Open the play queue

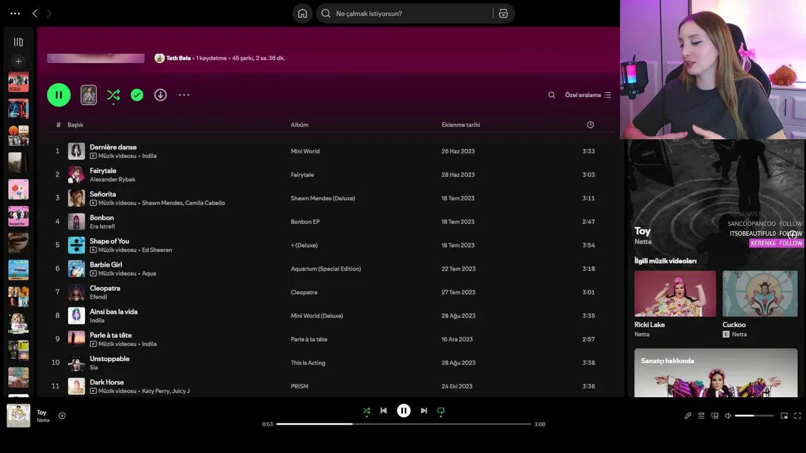tap(701, 416)
